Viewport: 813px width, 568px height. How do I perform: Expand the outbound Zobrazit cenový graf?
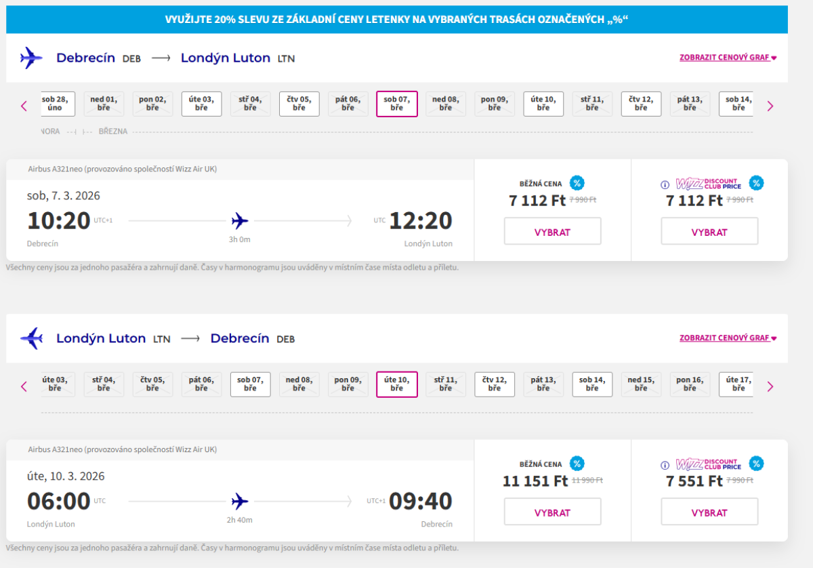click(x=728, y=58)
